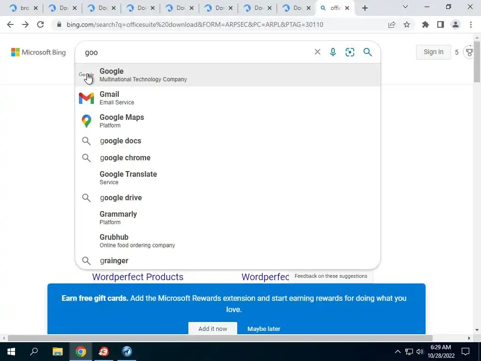The width and height of the screenshot is (481, 361).
Task: Pick the google docs suggestion
Action: click(x=228, y=141)
